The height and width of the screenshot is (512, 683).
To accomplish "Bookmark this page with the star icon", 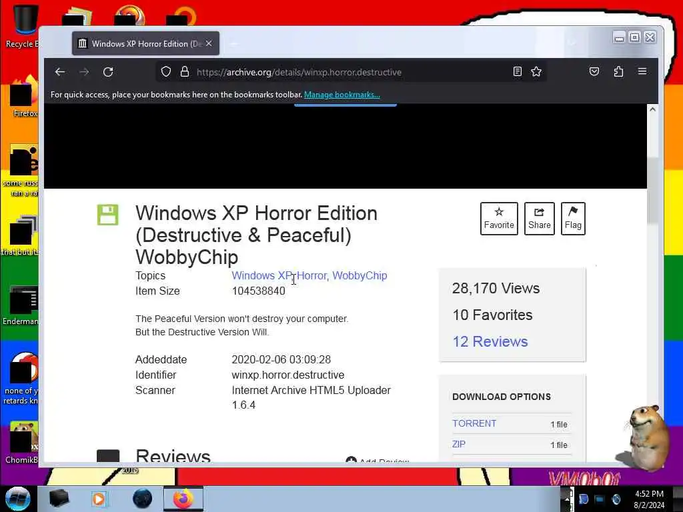I will [x=536, y=71].
